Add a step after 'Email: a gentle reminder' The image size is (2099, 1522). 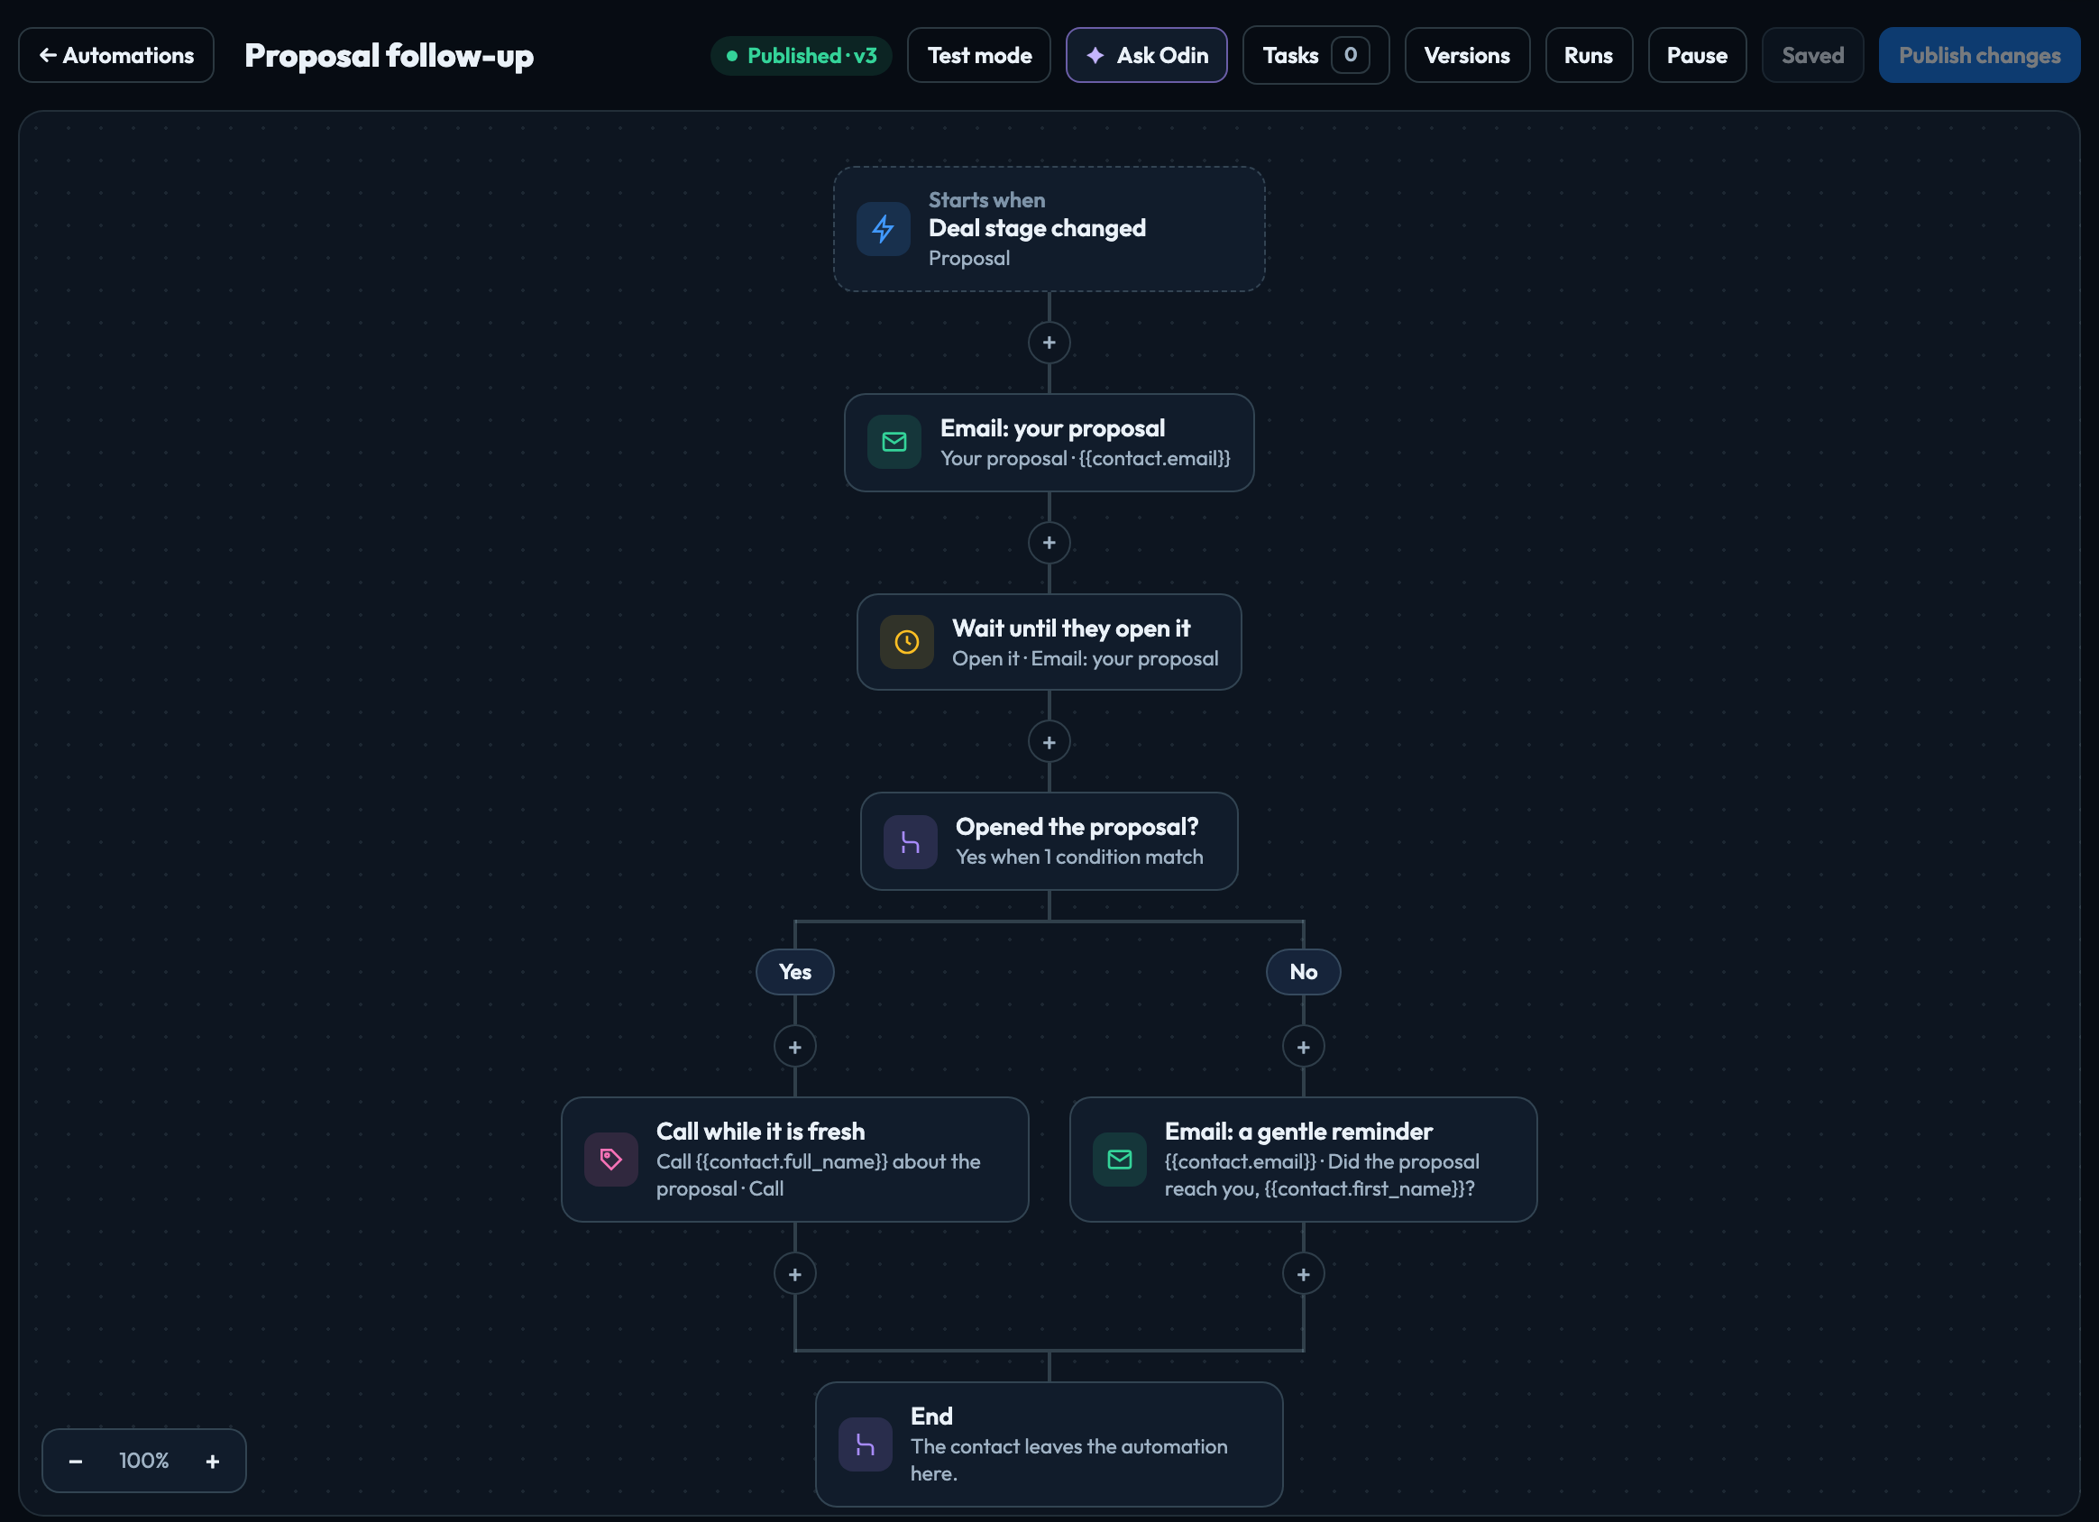click(1303, 1275)
